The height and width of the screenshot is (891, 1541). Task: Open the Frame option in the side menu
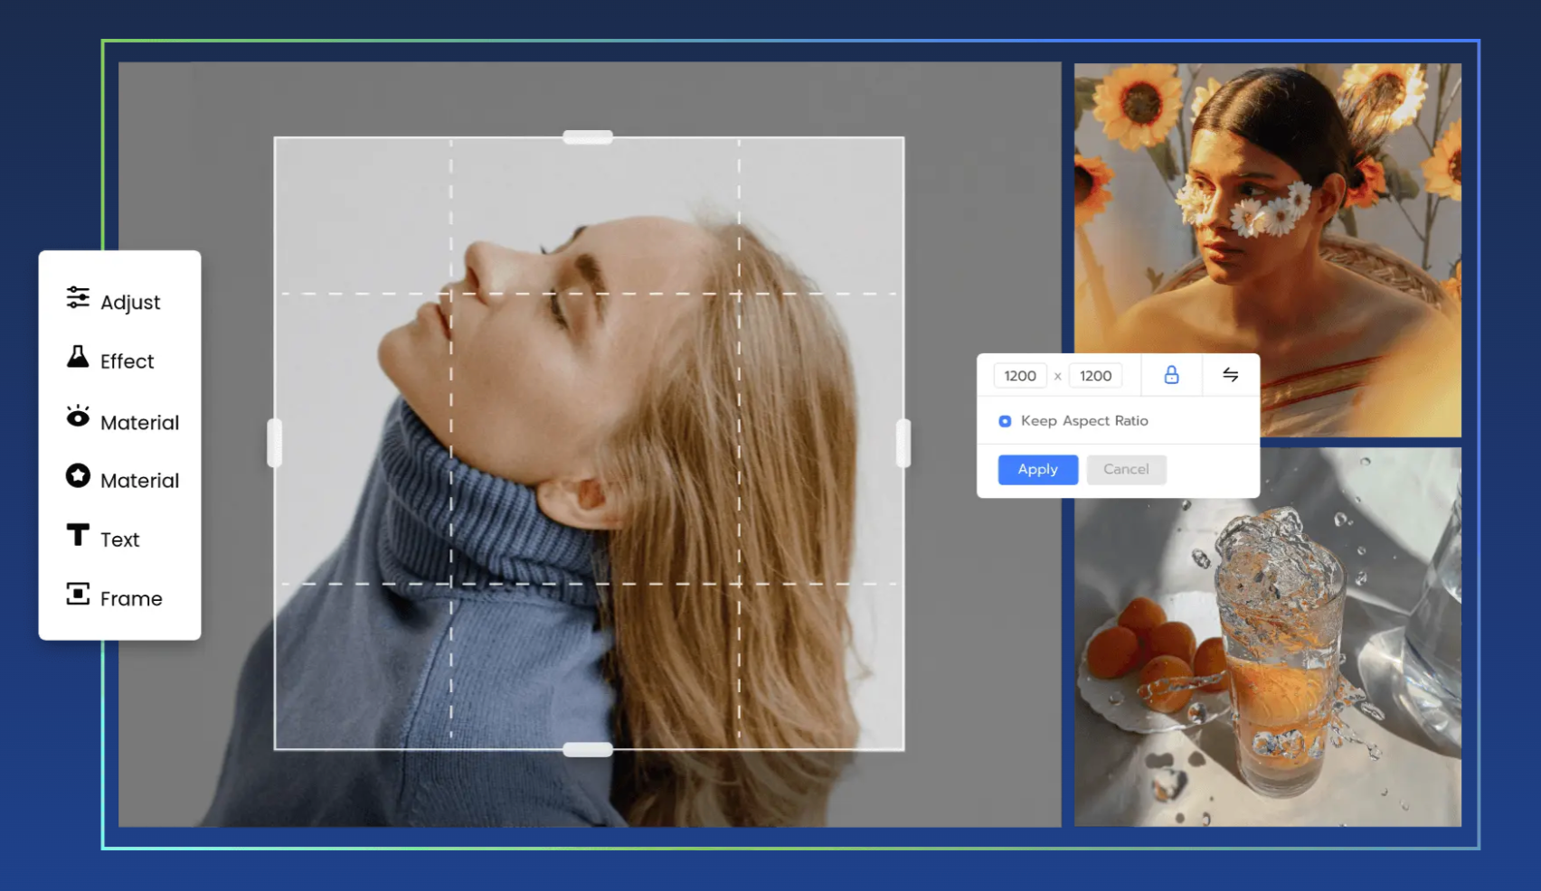coord(114,597)
